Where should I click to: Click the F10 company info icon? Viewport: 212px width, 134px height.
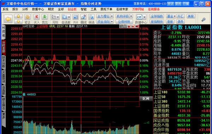(x=76, y=17)
